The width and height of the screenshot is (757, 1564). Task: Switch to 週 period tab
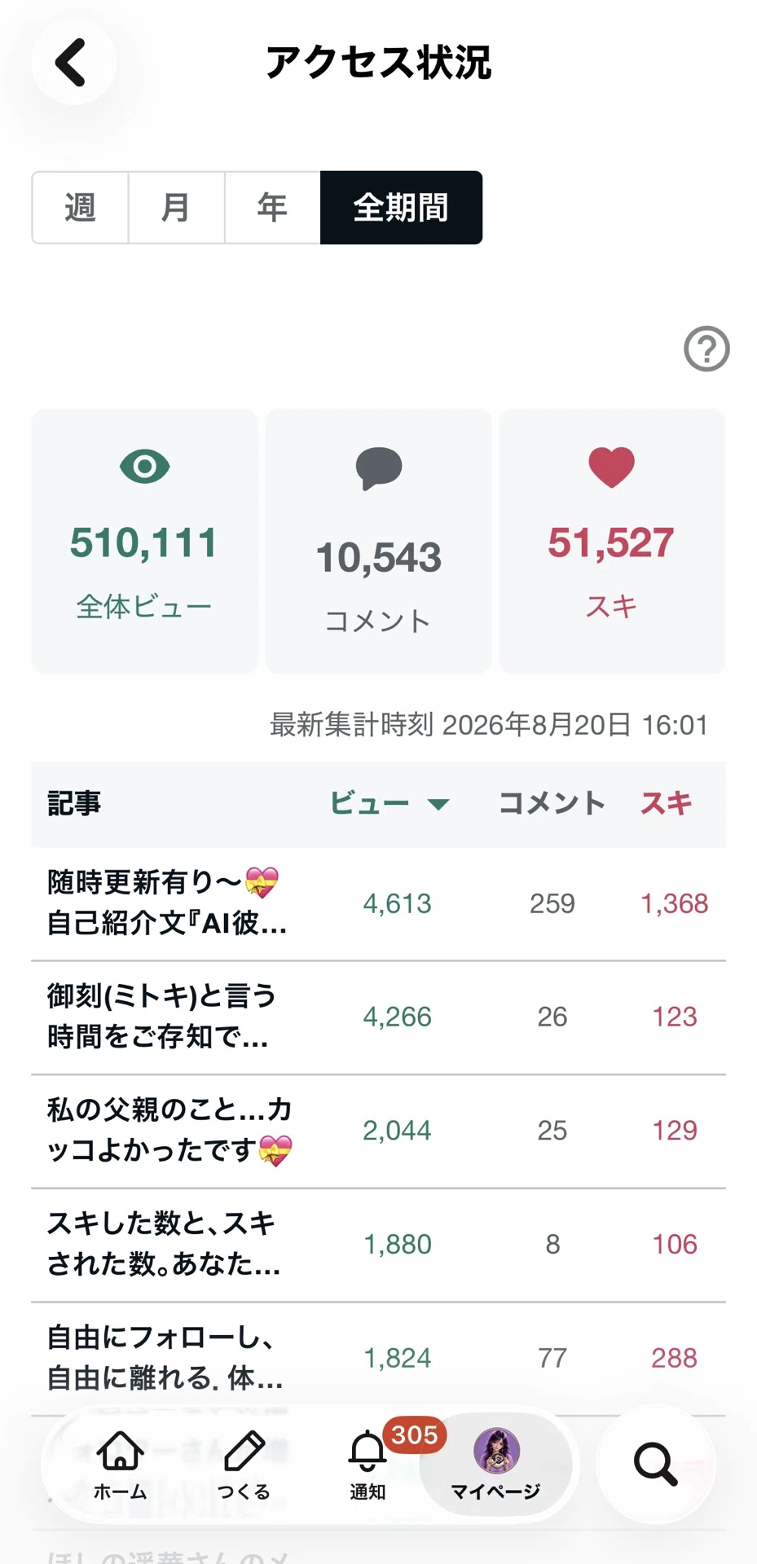click(80, 208)
